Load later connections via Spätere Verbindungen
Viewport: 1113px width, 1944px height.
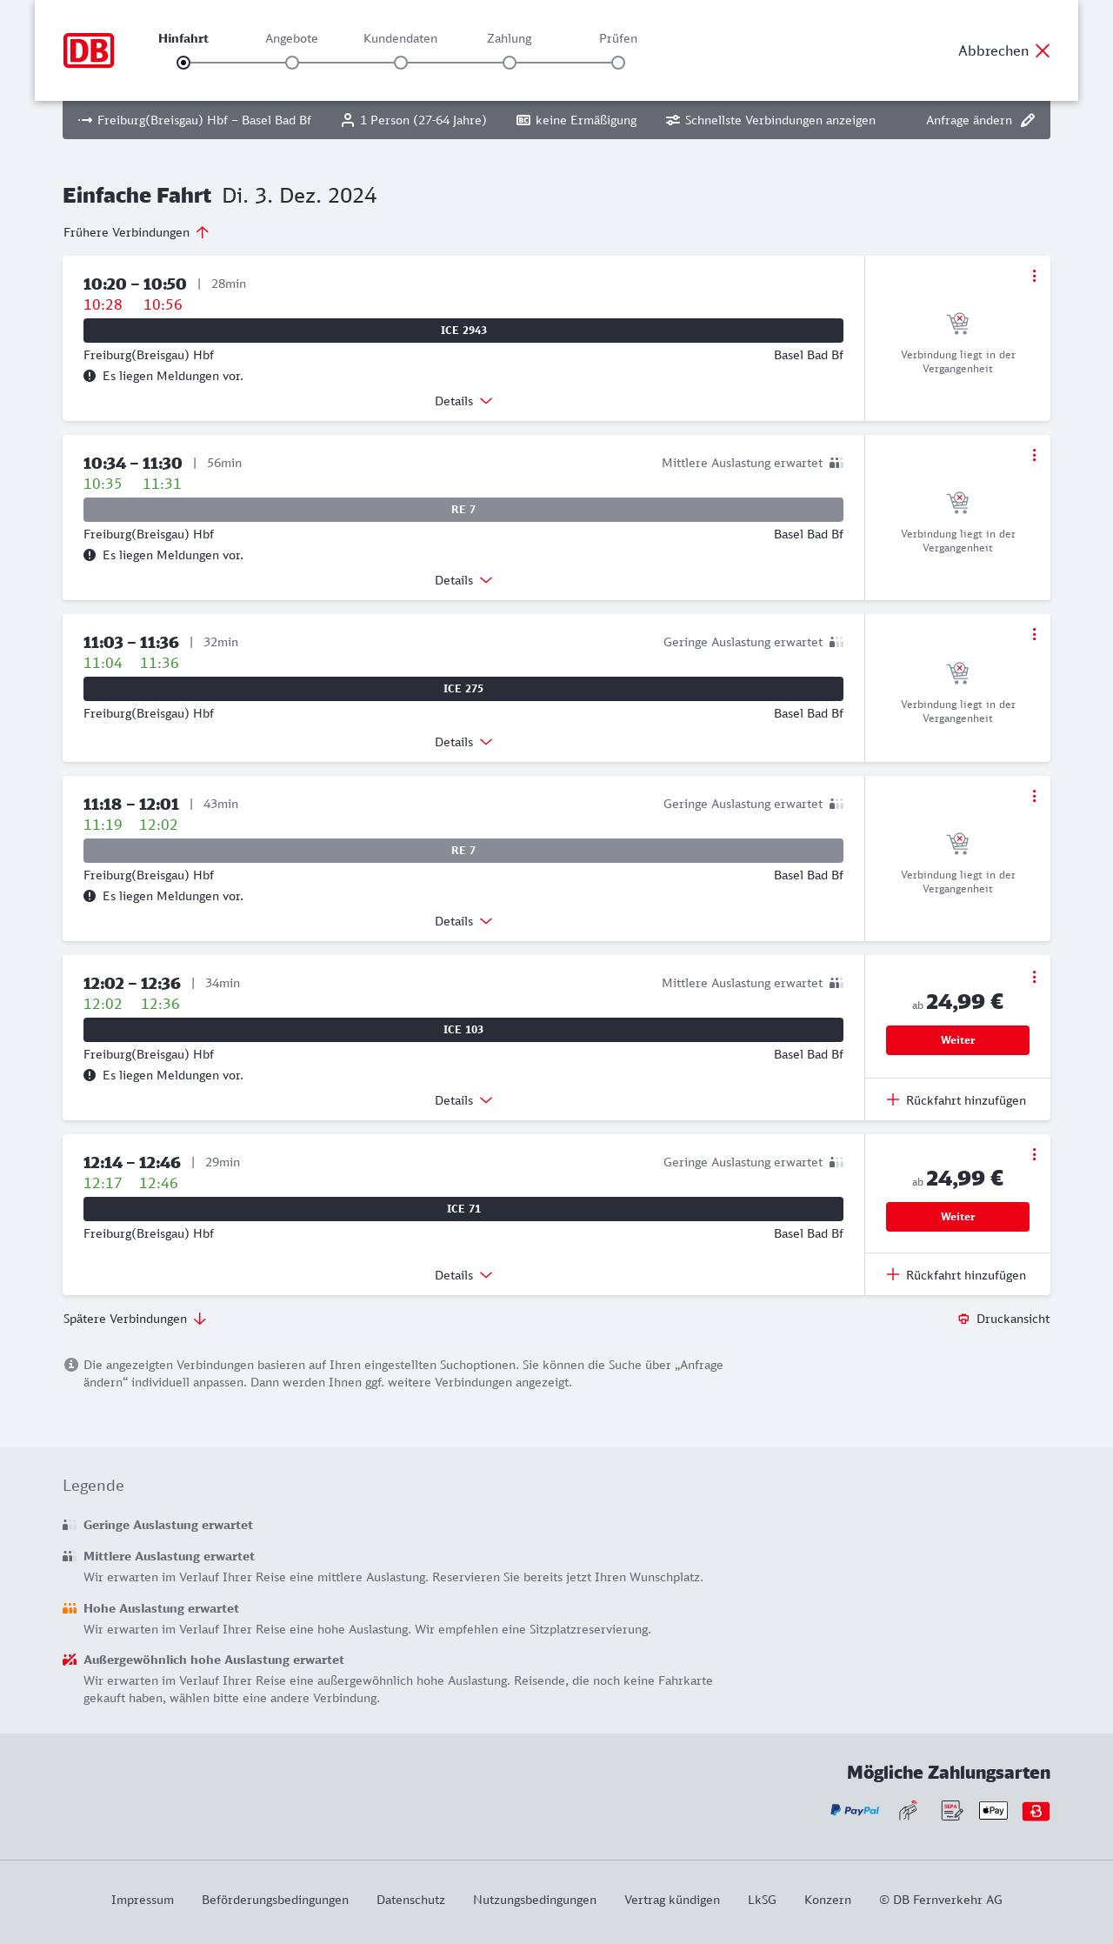point(135,1319)
